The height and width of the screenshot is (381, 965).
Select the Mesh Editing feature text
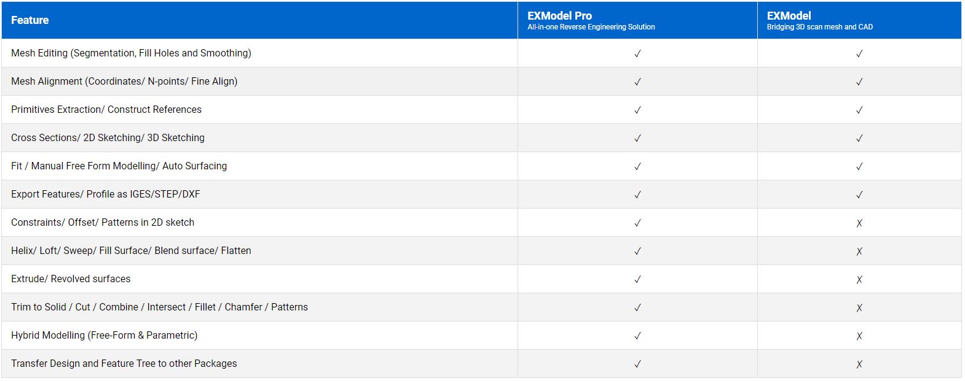(x=131, y=53)
